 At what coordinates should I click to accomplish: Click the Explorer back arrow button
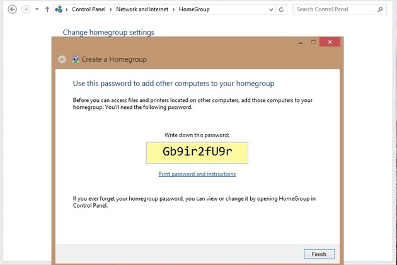12,9
